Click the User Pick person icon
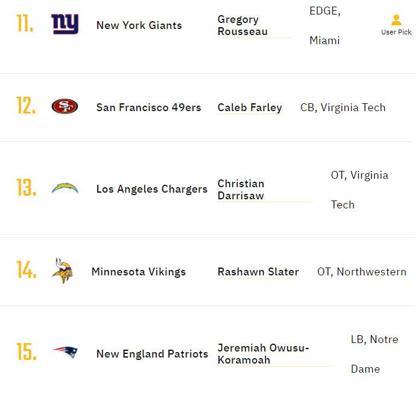 [x=396, y=20]
